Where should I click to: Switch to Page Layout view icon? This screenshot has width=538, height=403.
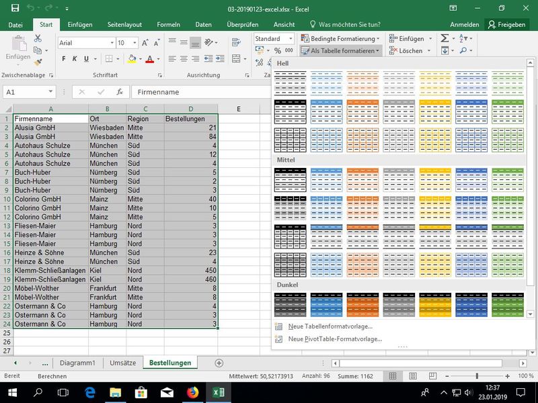(x=413, y=376)
